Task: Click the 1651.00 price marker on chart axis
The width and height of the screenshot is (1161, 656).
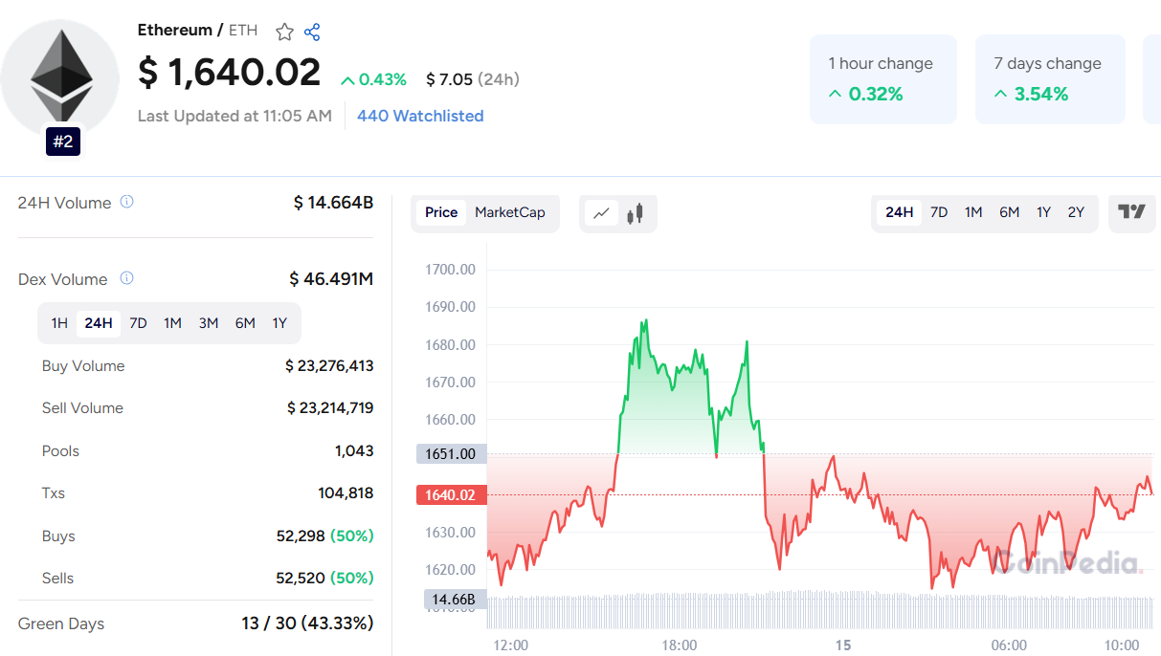Action: tap(451, 453)
